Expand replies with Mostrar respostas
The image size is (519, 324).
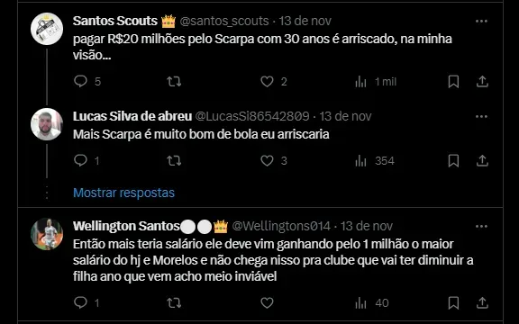pyautogui.click(x=123, y=193)
